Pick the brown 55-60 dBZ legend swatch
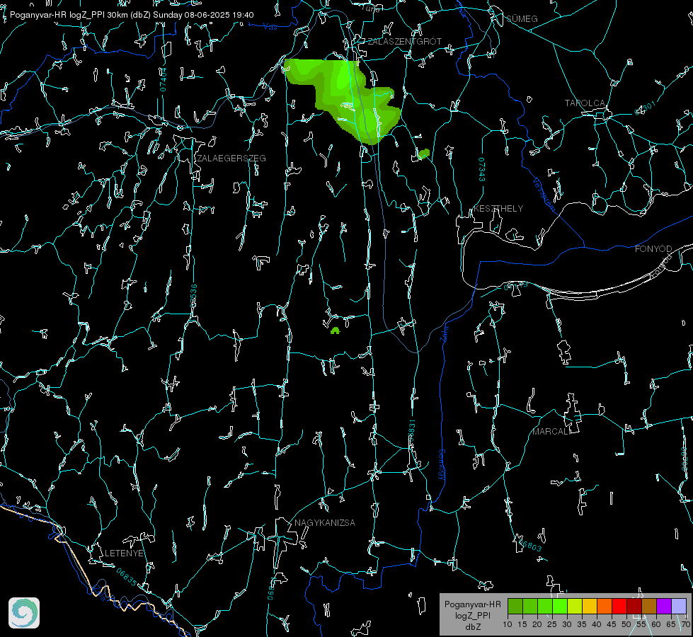Viewport: 693px width, 637px height. 649,606
